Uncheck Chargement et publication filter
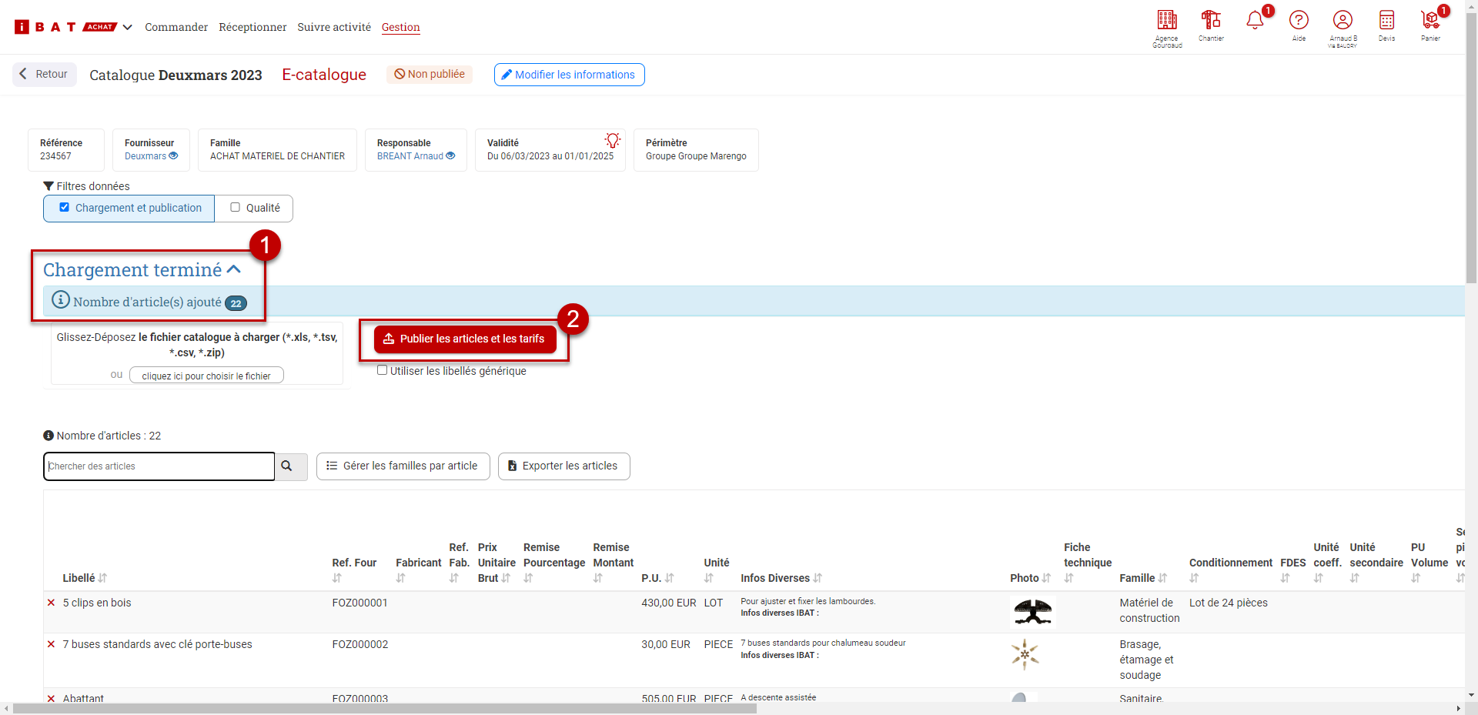The image size is (1478, 715). 65,208
